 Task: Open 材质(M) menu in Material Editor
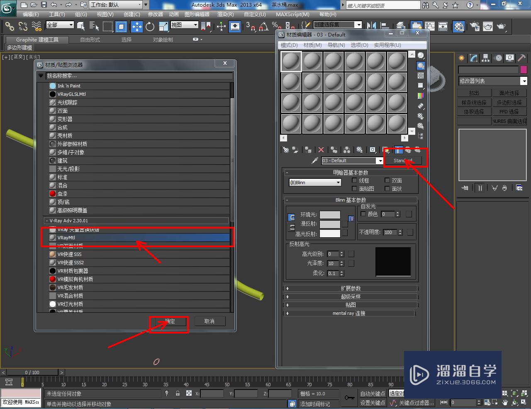[x=312, y=45]
